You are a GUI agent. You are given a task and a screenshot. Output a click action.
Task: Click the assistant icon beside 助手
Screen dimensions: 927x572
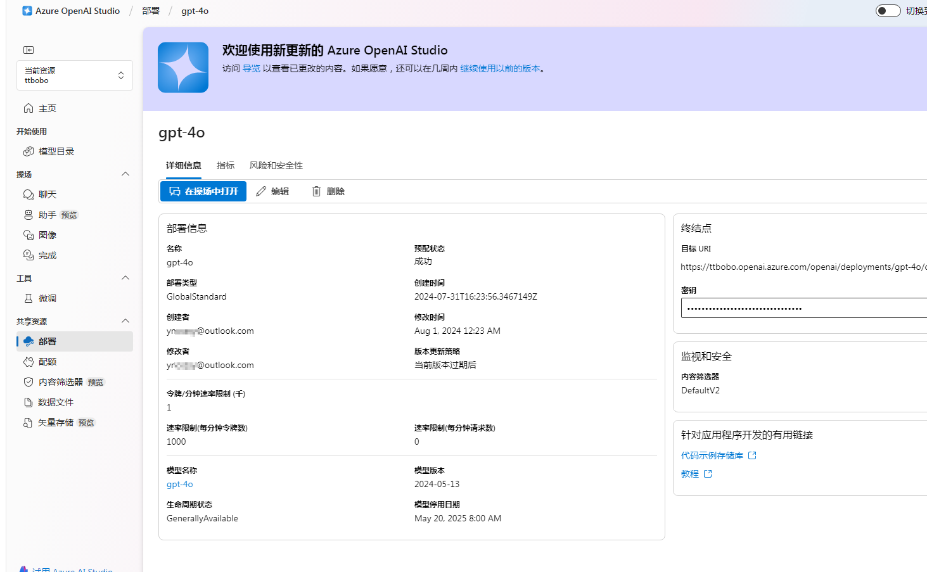[29, 215]
